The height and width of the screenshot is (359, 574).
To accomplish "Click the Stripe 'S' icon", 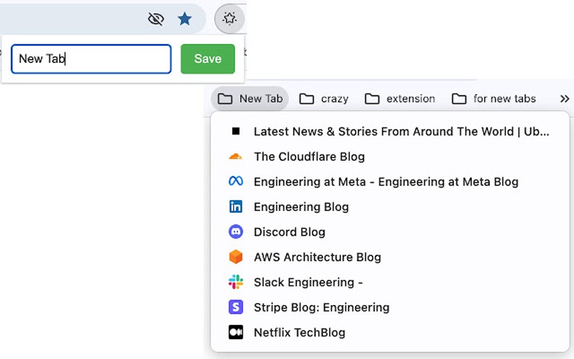I will click(236, 307).
